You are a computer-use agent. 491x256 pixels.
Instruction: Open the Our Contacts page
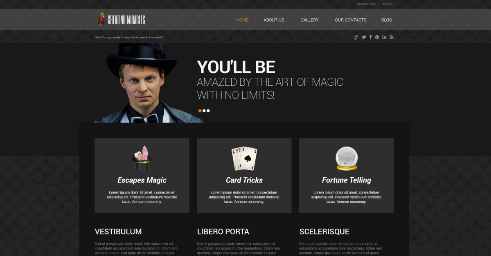coord(351,20)
